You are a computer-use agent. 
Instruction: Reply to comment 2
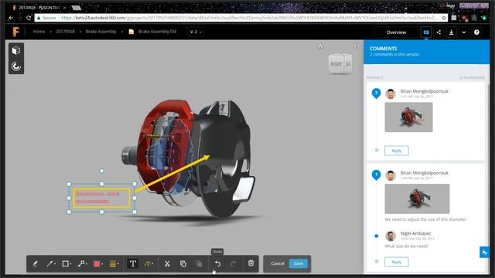pyautogui.click(x=397, y=151)
